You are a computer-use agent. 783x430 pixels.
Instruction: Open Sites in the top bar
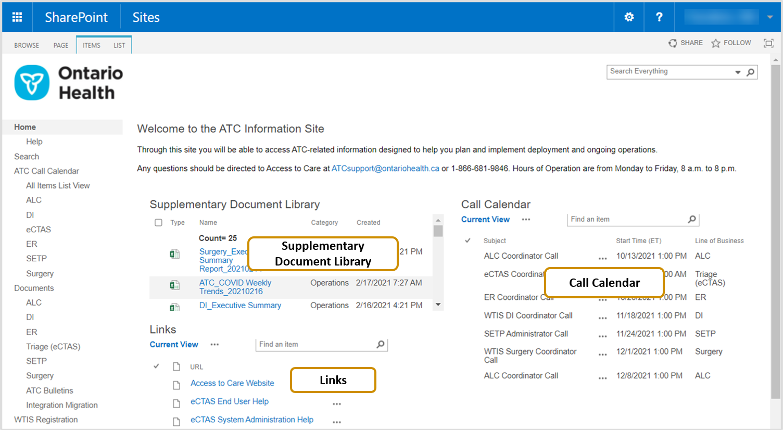(x=146, y=17)
